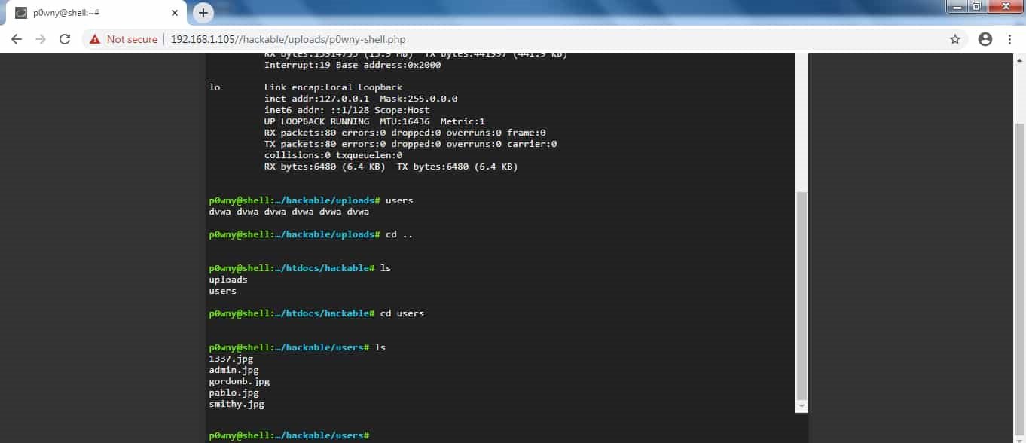Click the 'dvwa dvwa dvwa' output line
Screen dimensions: 1026x443
click(x=289, y=212)
